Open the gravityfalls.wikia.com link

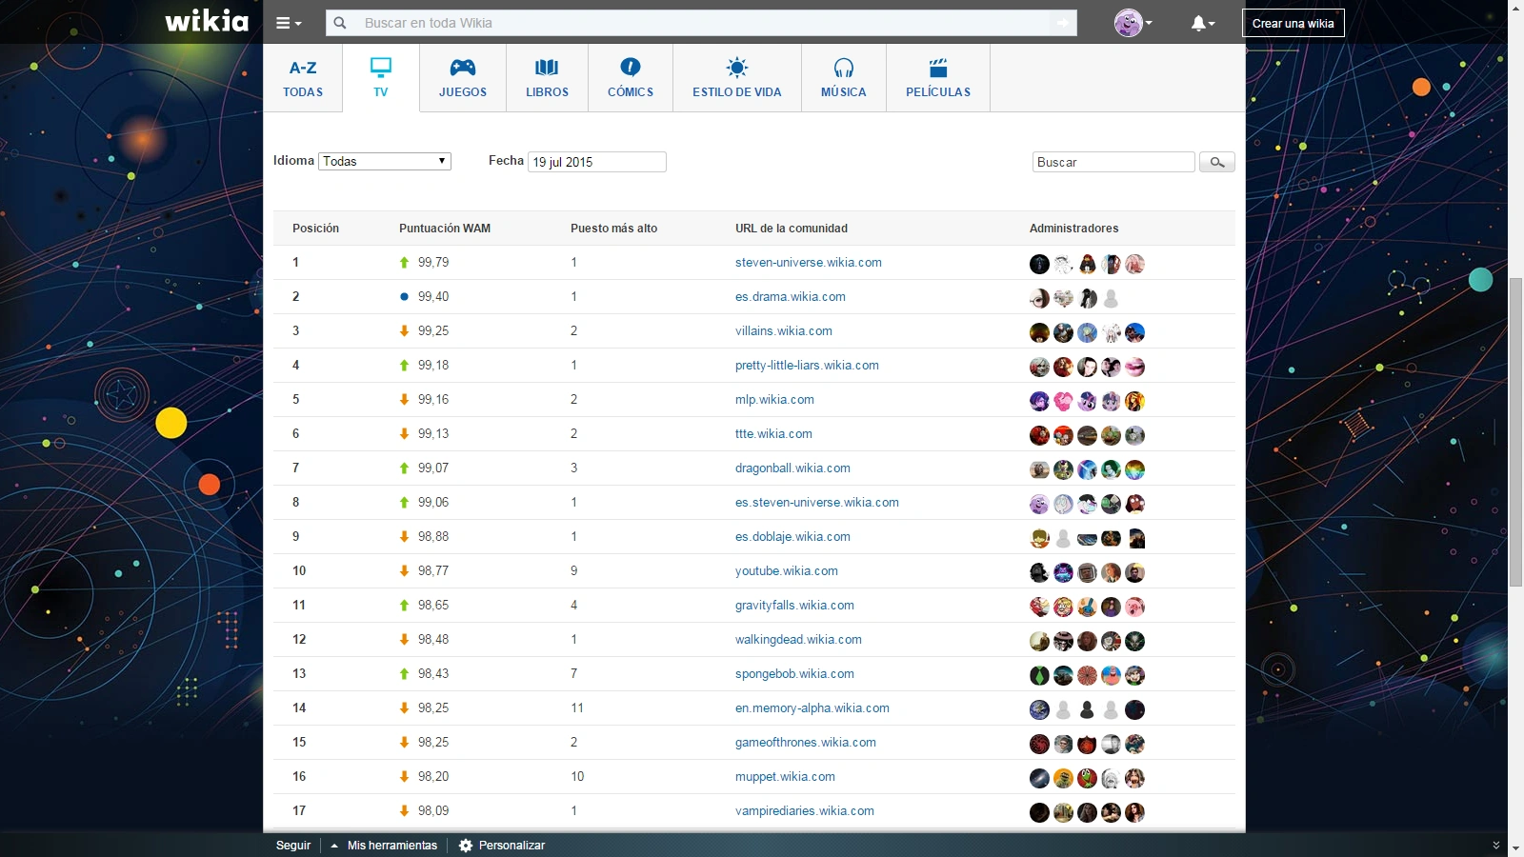tap(794, 606)
